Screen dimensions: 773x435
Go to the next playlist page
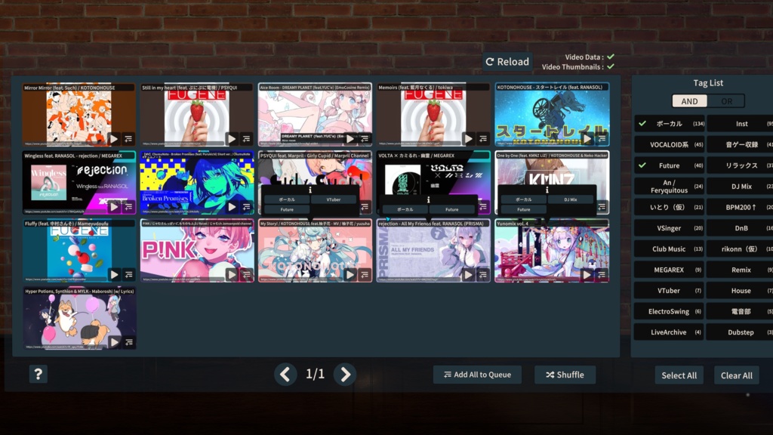(345, 375)
